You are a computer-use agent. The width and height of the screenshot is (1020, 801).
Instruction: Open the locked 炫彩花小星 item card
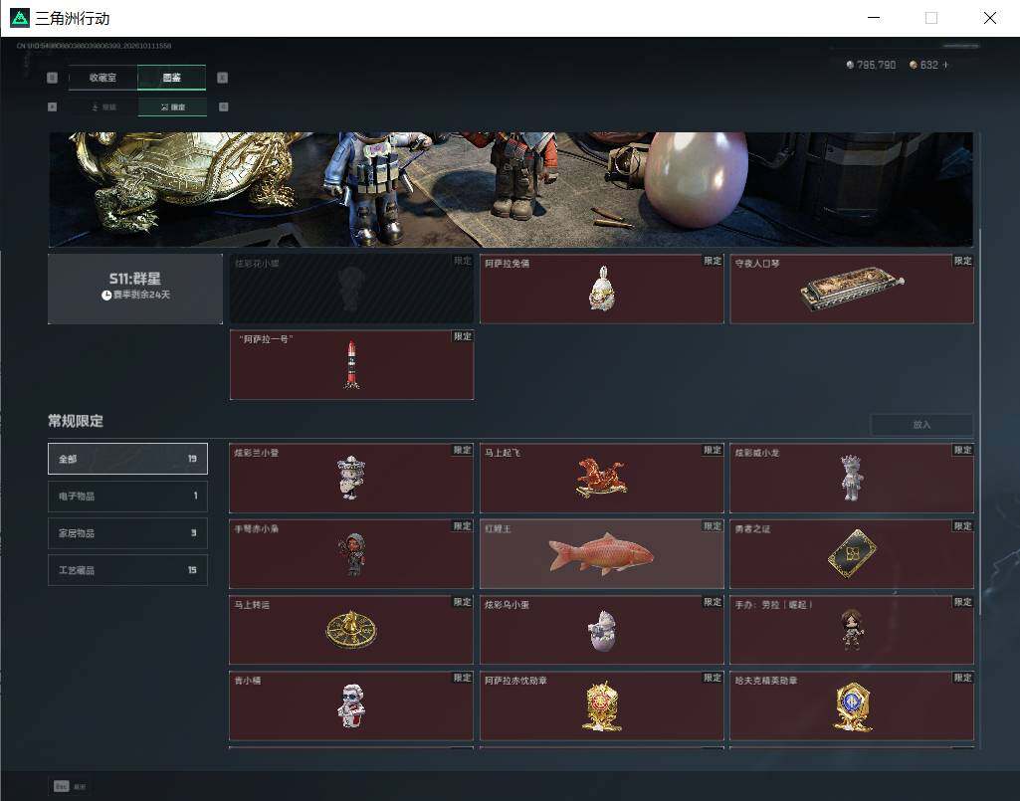point(351,289)
